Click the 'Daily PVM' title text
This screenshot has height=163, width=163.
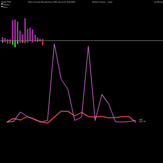tap(6, 2)
